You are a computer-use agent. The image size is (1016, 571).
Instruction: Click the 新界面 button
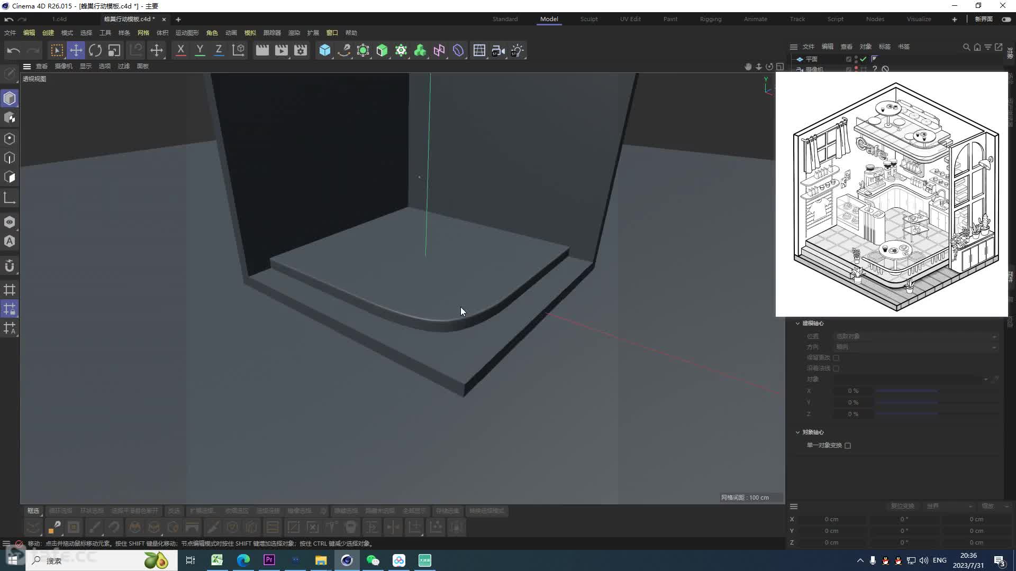[x=984, y=19]
